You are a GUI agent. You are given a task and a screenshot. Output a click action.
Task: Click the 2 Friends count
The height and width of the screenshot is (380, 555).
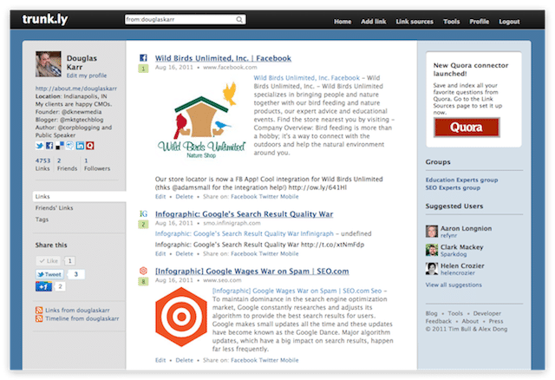click(67, 164)
